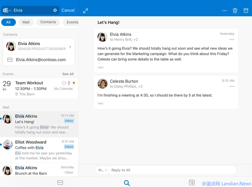See All events link
252x187 pixels.
[x=68, y=74]
